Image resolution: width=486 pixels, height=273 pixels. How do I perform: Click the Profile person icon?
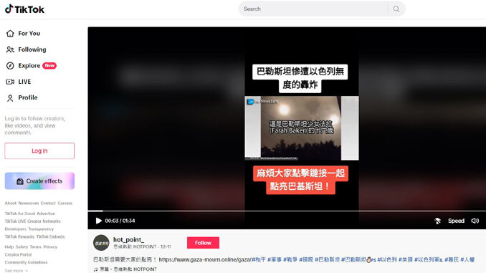(x=10, y=98)
